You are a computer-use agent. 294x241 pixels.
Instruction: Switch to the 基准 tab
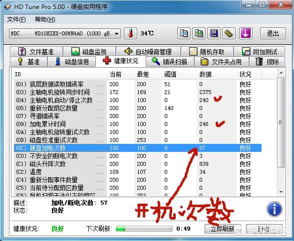pyautogui.click(x=28, y=62)
